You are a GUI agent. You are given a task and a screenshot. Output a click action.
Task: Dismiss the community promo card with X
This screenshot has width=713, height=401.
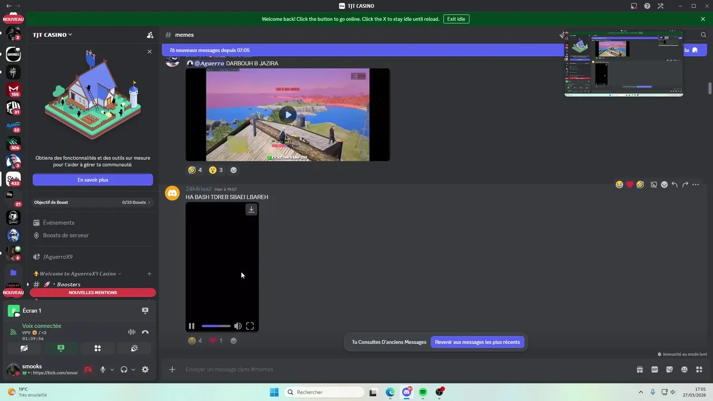pyautogui.click(x=149, y=51)
